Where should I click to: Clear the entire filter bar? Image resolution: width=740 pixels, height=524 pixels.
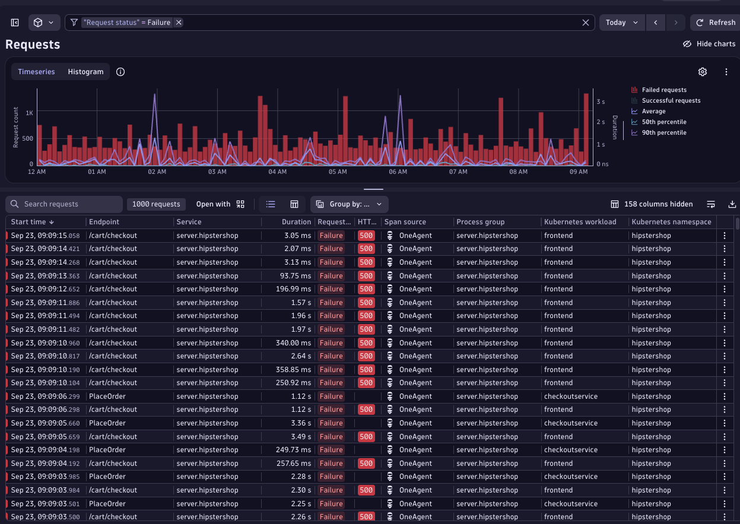pos(585,23)
